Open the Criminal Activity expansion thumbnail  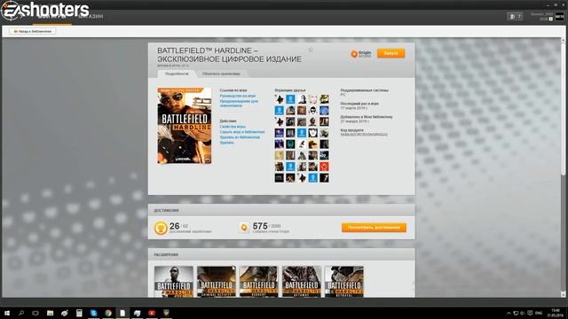(x=217, y=282)
